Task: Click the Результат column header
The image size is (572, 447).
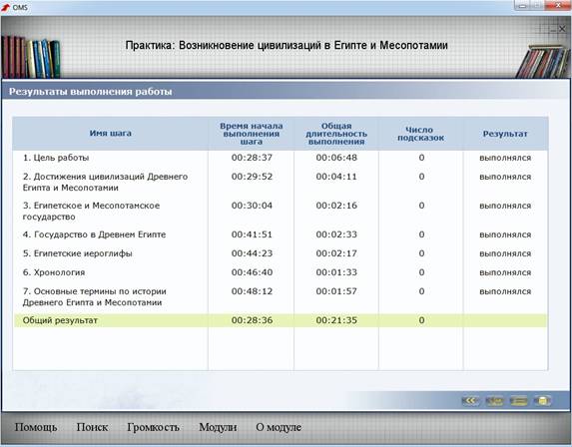Action: coord(505,134)
